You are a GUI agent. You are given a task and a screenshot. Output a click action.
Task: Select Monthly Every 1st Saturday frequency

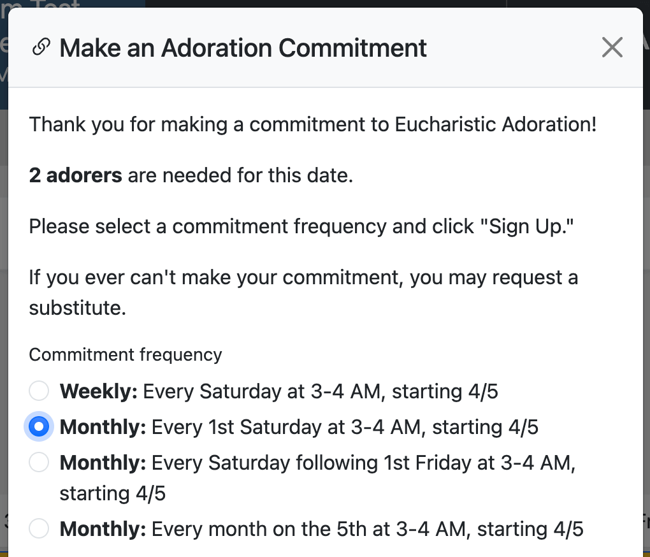pyautogui.click(x=38, y=426)
